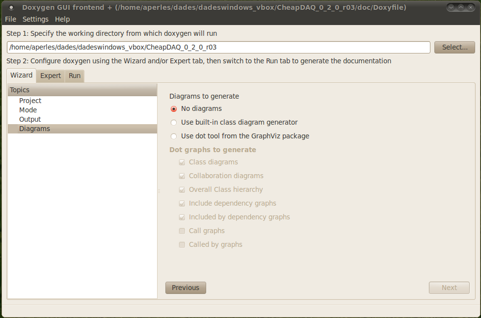Toggle the Included by dependency graphs checkbox
481x318 pixels.
tap(182, 217)
